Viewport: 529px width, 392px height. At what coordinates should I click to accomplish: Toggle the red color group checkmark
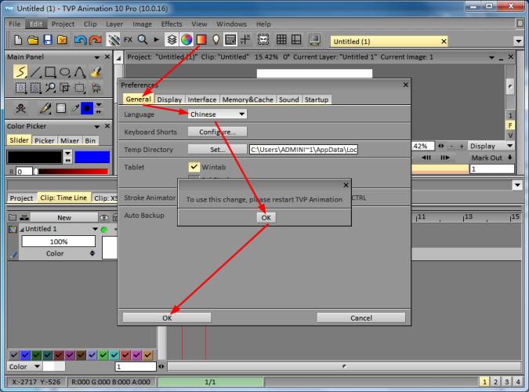tap(125, 355)
